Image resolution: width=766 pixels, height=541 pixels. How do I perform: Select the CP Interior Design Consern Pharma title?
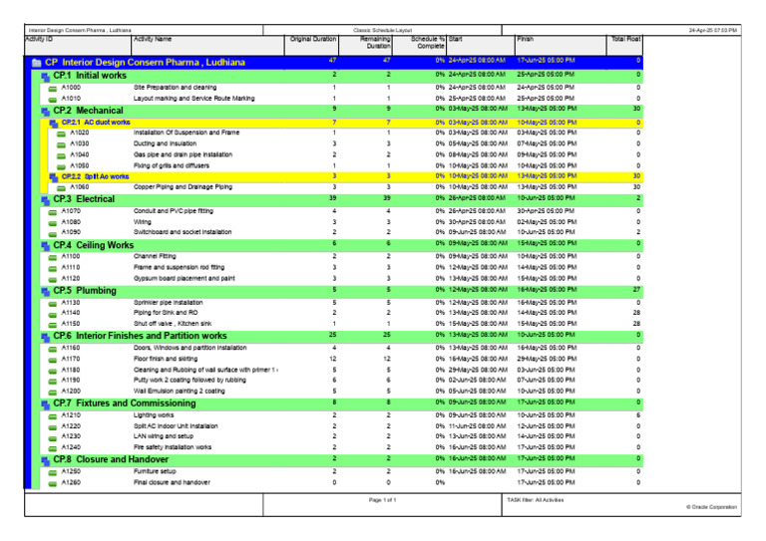(145, 63)
